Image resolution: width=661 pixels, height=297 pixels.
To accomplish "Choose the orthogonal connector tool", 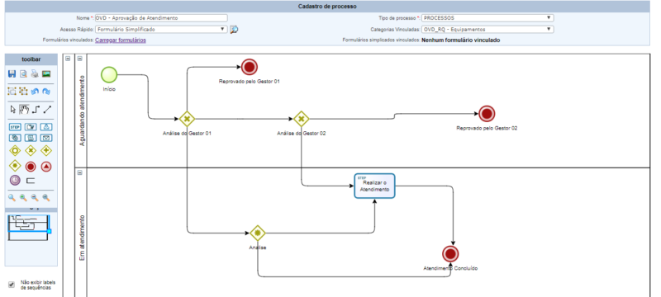I will coord(36,110).
